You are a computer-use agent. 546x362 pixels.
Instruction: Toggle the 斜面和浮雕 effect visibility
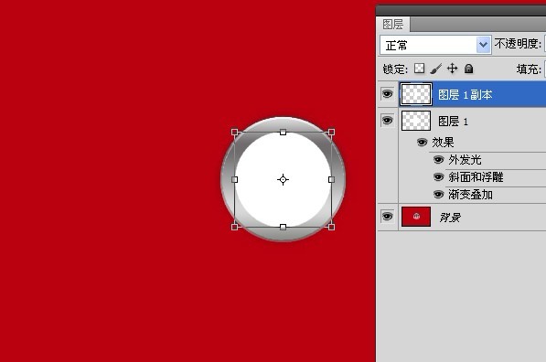tap(438, 177)
